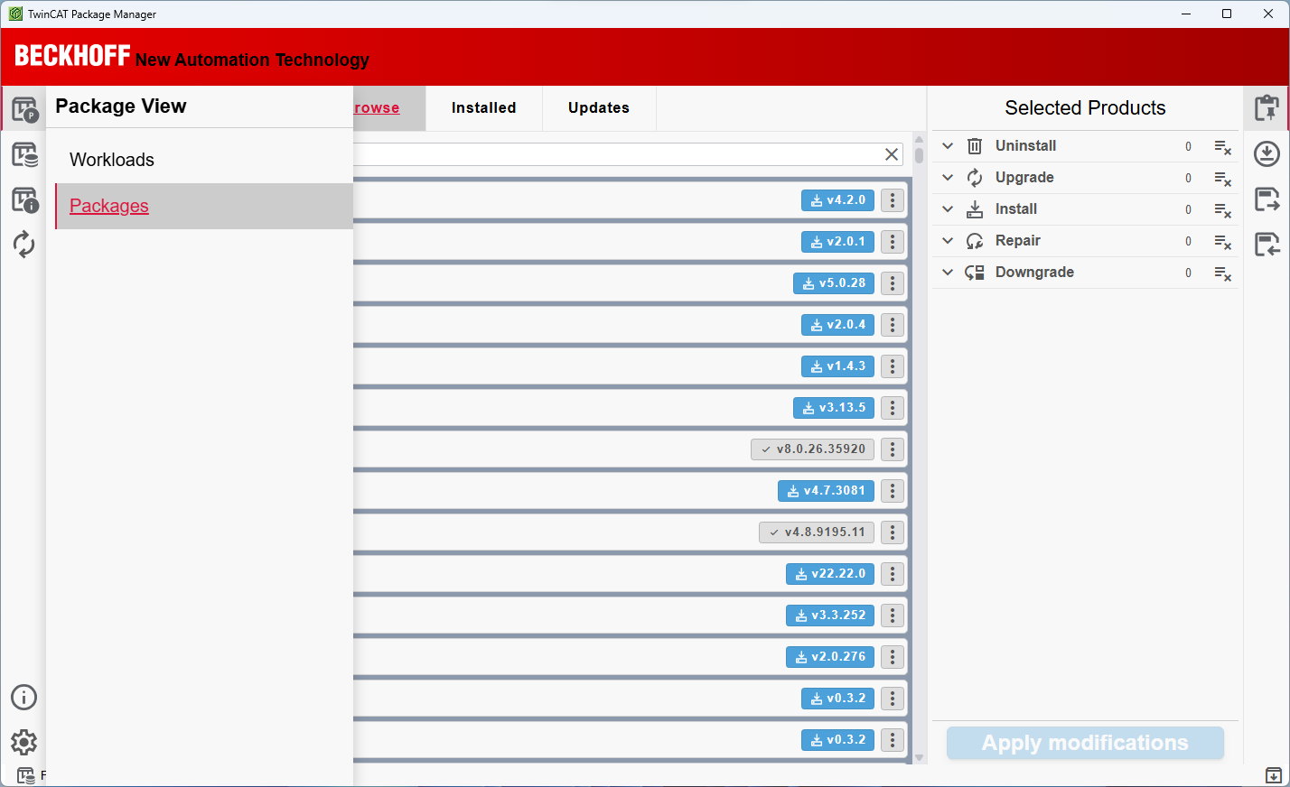
Task: Click the download circle icon at right
Action: [1267, 153]
